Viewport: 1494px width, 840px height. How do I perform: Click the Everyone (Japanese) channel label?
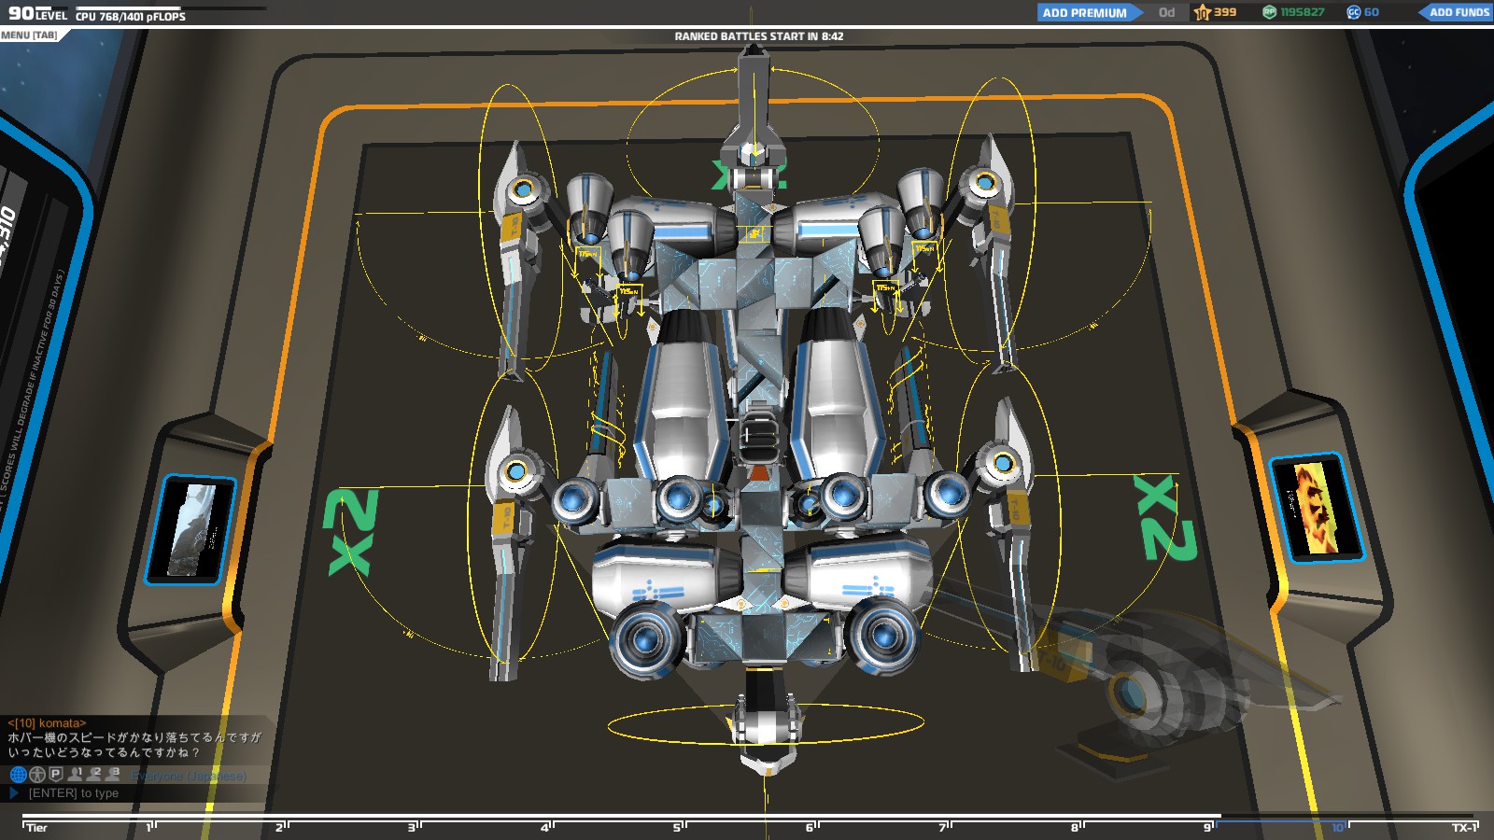coord(189,776)
